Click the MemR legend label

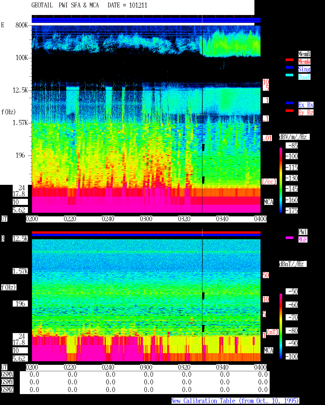304,54
